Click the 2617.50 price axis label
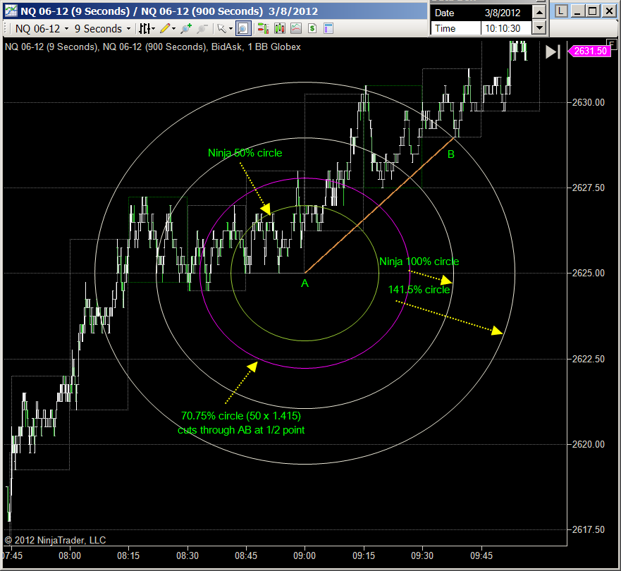621x571 pixels. pos(588,529)
